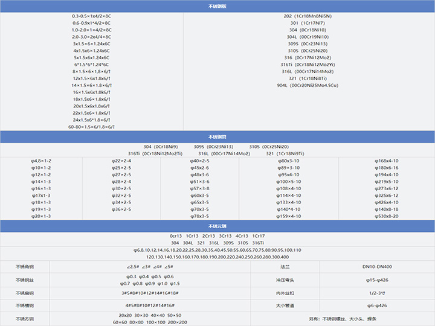Select pipe size φ36×2-5
This screenshot has height=326, width=435.
(x=121, y=209)
